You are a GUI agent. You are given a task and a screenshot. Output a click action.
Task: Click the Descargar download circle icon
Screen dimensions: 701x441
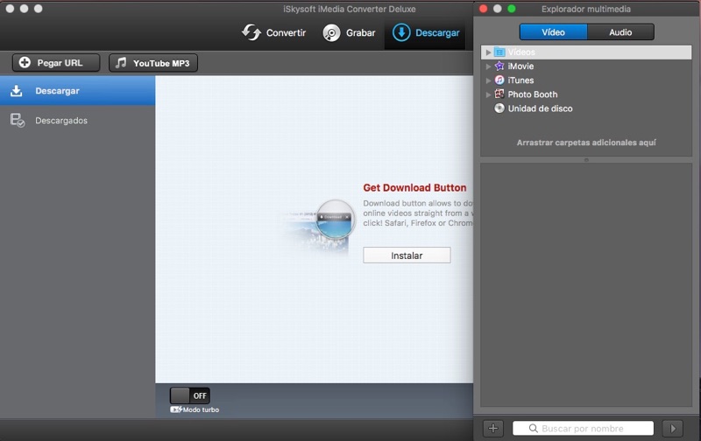coord(401,32)
